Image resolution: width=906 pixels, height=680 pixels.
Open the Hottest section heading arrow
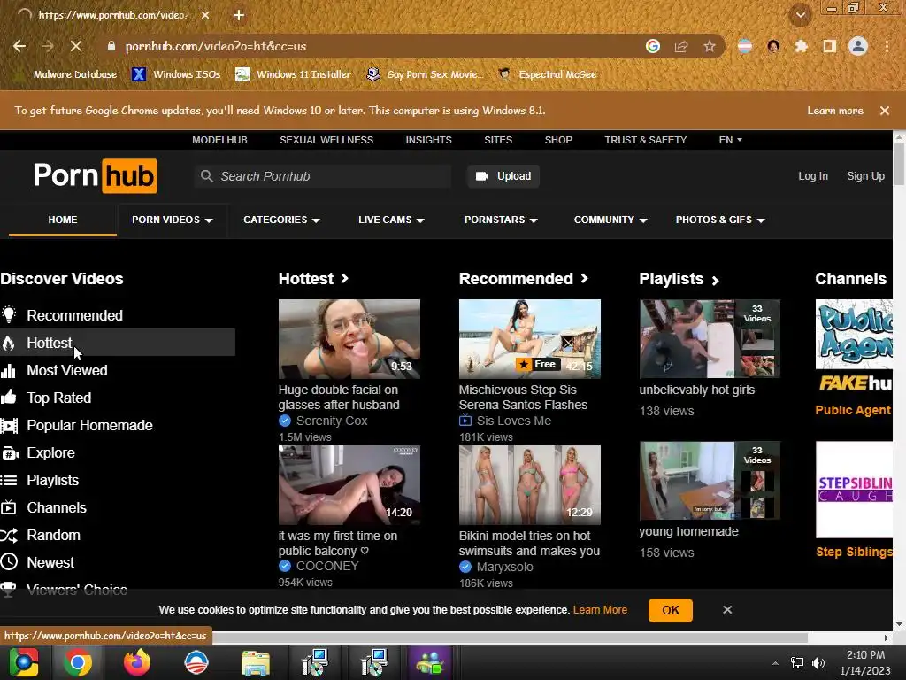pyautogui.click(x=345, y=279)
